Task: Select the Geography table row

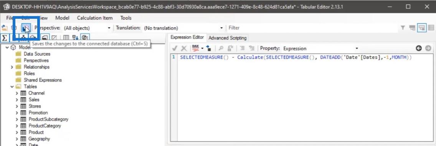Action: point(39,139)
